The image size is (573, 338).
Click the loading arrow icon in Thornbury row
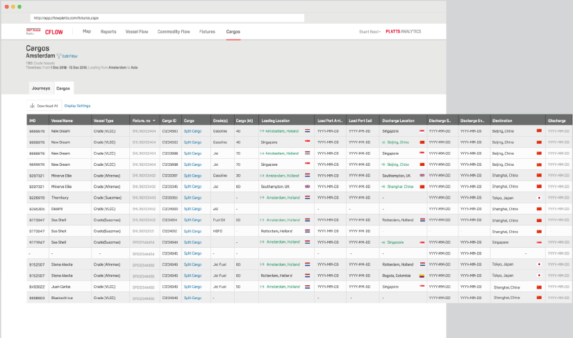(262, 198)
